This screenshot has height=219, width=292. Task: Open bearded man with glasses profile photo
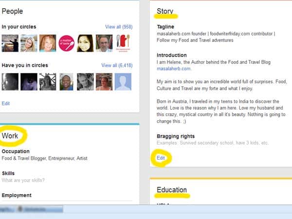[x=104, y=43]
